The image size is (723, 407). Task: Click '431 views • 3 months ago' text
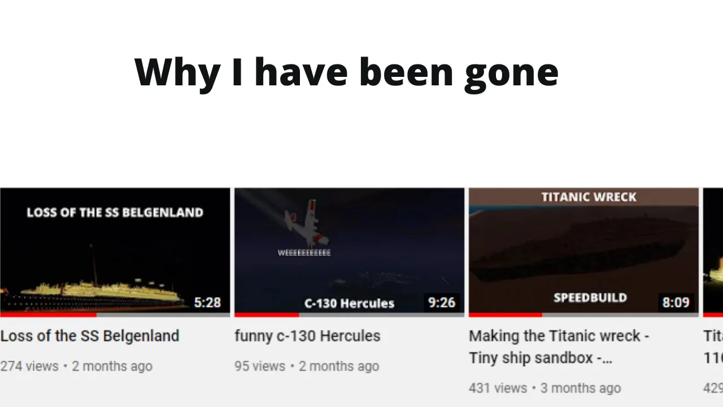(x=545, y=388)
